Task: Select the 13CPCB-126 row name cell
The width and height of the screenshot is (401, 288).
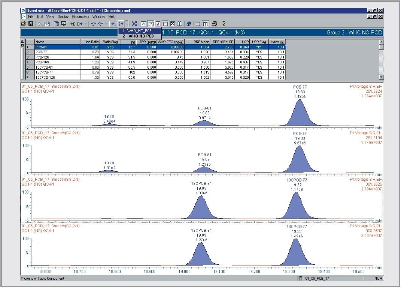Action: point(57,77)
